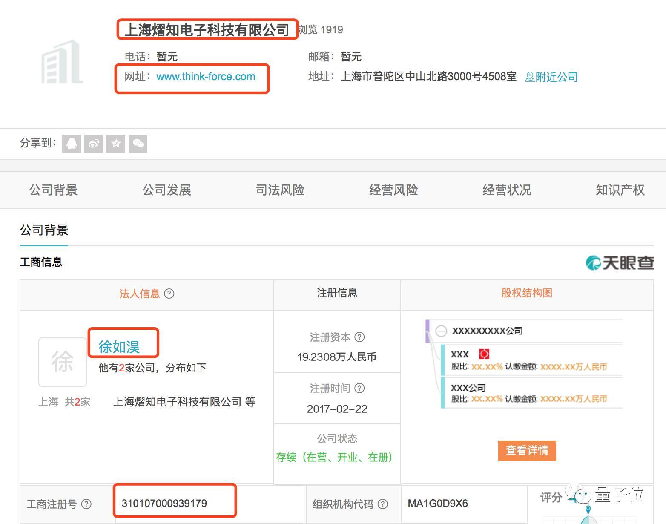Click 上海熠知电子科技有限公司 等 company list entry
The image size is (666, 524).
(x=184, y=402)
